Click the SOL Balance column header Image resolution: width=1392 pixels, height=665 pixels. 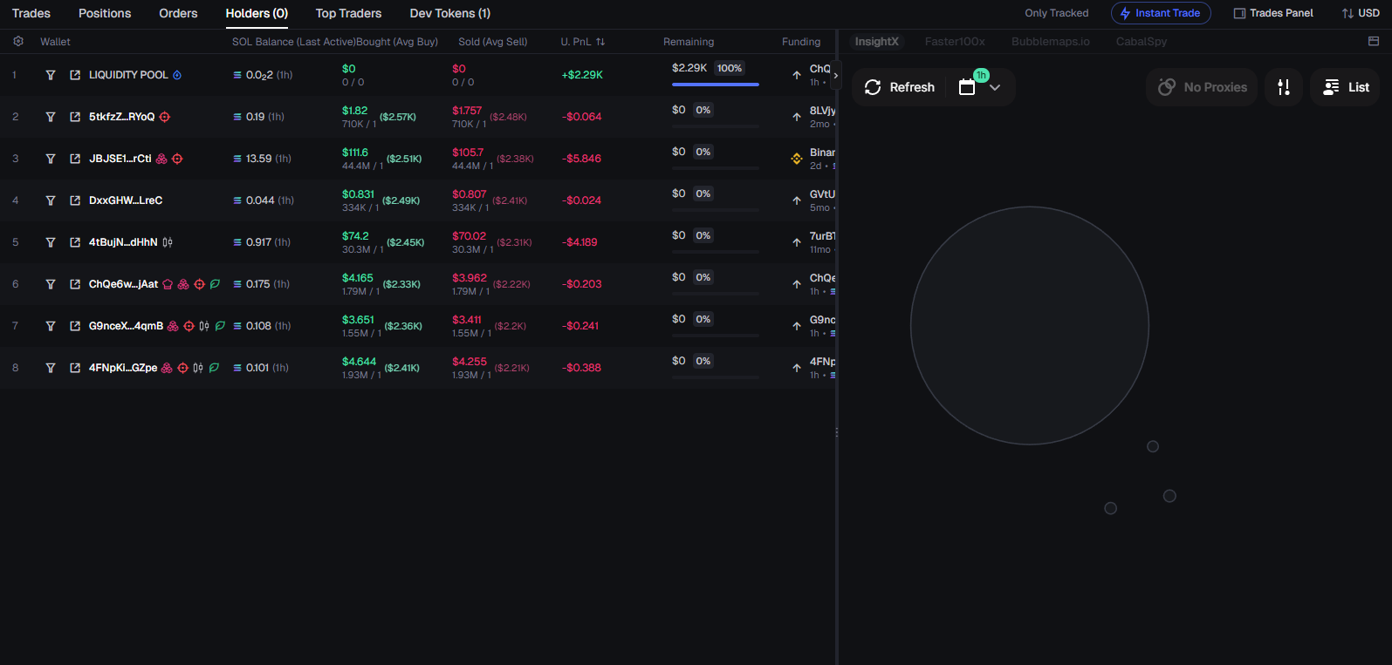[x=293, y=42]
